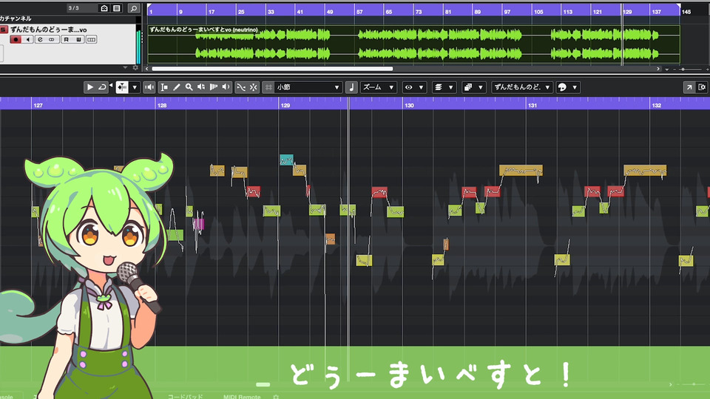
Task: Open dropdown arrow next to palette icon
Action: click(575, 87)
